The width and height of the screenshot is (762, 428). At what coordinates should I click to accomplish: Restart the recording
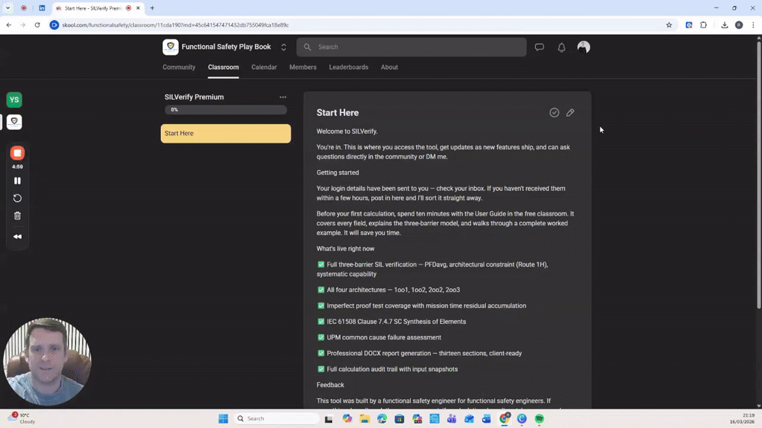18,198
